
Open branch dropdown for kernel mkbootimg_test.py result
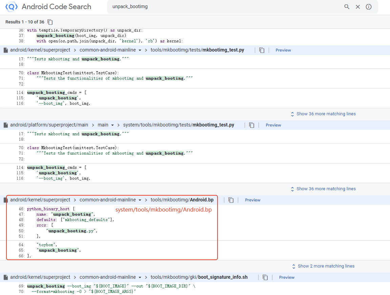point(140,50)
